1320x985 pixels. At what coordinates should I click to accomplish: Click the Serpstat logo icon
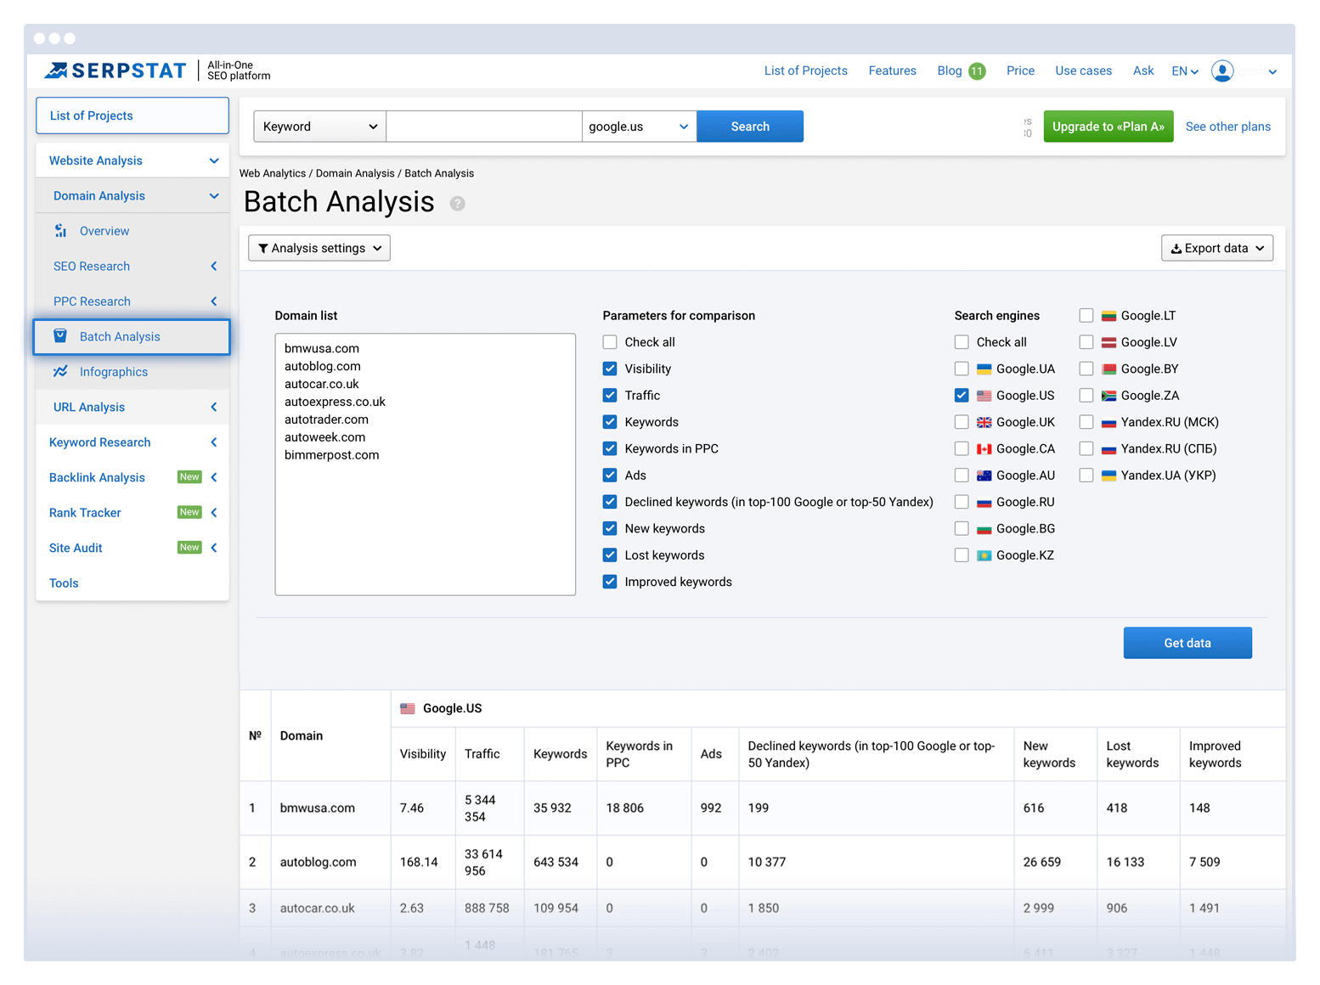click(56, 70)
